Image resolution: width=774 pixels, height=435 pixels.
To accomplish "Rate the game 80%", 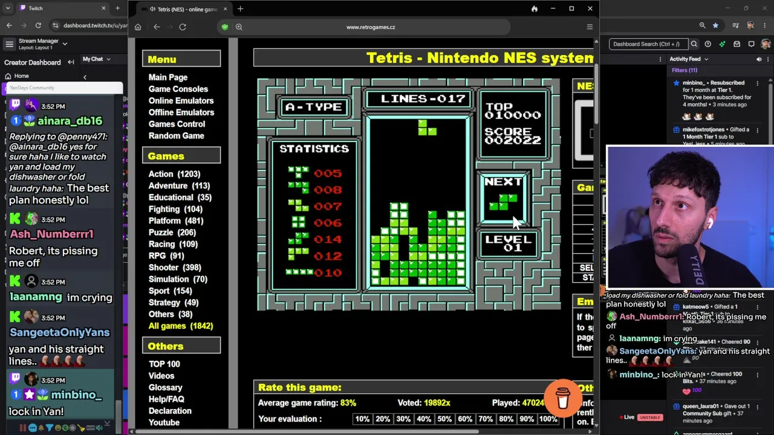I will click(x=506, y=419).
